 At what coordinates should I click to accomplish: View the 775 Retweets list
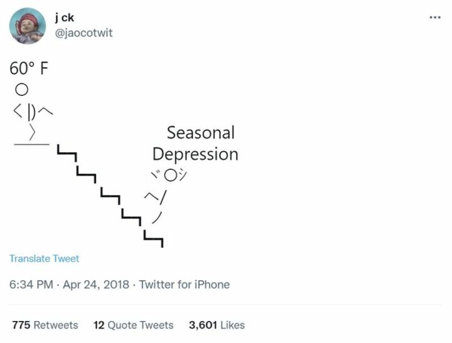click(x=45, y=325)
